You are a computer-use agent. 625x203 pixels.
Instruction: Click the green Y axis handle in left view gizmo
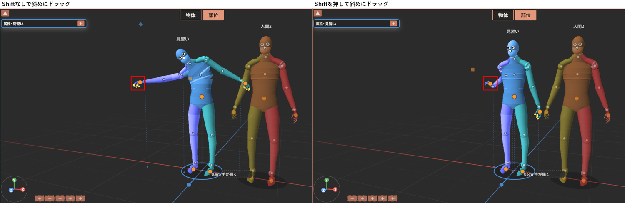tap(14, 180)
